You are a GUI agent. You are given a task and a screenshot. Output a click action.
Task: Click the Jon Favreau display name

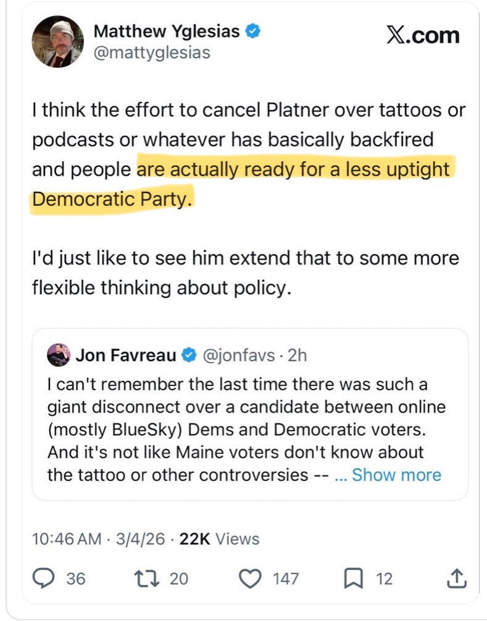(x=126, y=355)
